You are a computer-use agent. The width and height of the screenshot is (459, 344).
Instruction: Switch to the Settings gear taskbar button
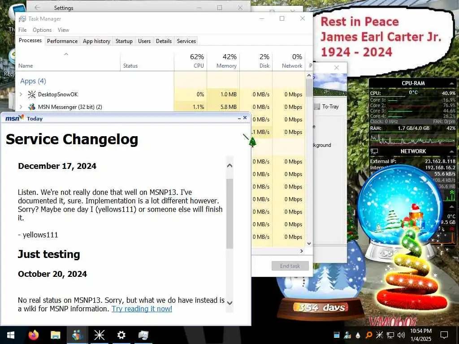tap(121, 335)
